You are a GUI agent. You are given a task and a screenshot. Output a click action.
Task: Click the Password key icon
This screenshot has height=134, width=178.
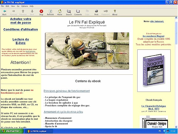[x=106, y=13]
